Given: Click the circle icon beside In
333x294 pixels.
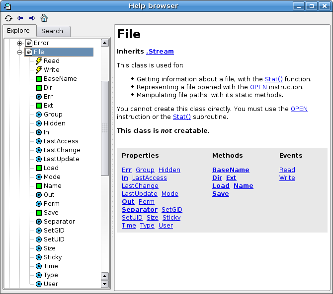Looking at the screenshot, I should pyautogui.click(x=39, y=132).
